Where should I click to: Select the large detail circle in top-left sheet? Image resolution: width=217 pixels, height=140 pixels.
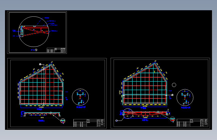34,32
